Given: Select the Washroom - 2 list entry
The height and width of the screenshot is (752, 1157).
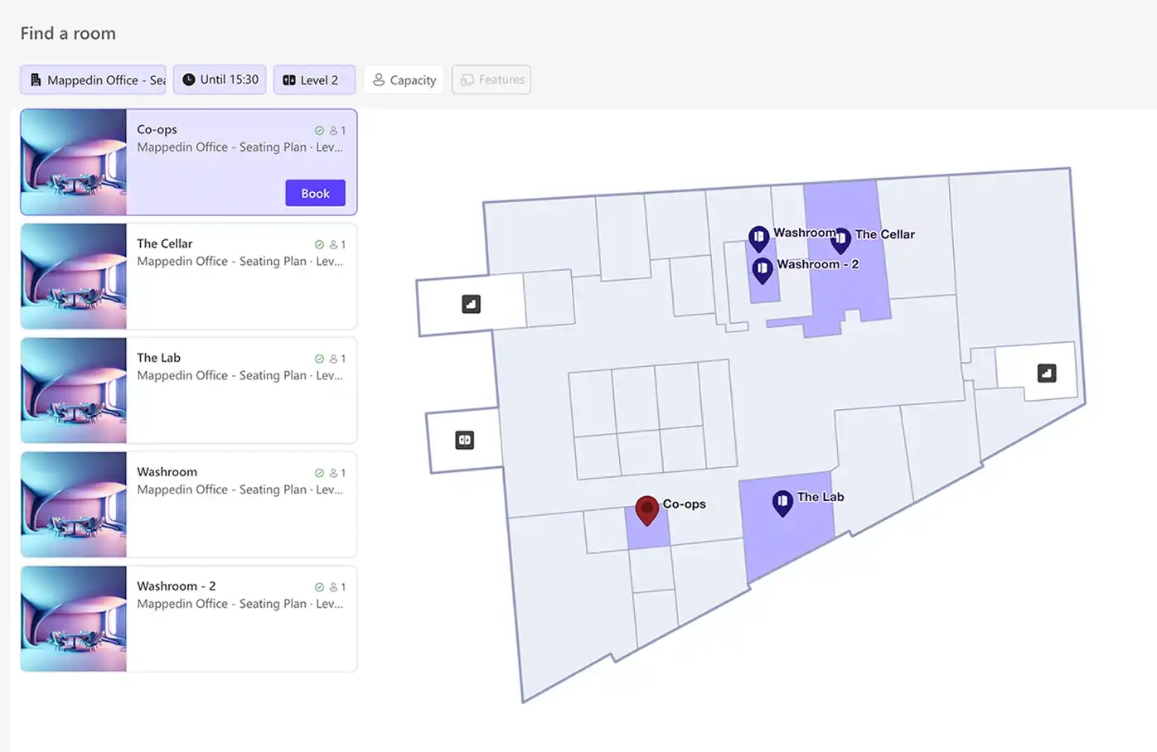Looking at the screenshot, I should point(188,619).
